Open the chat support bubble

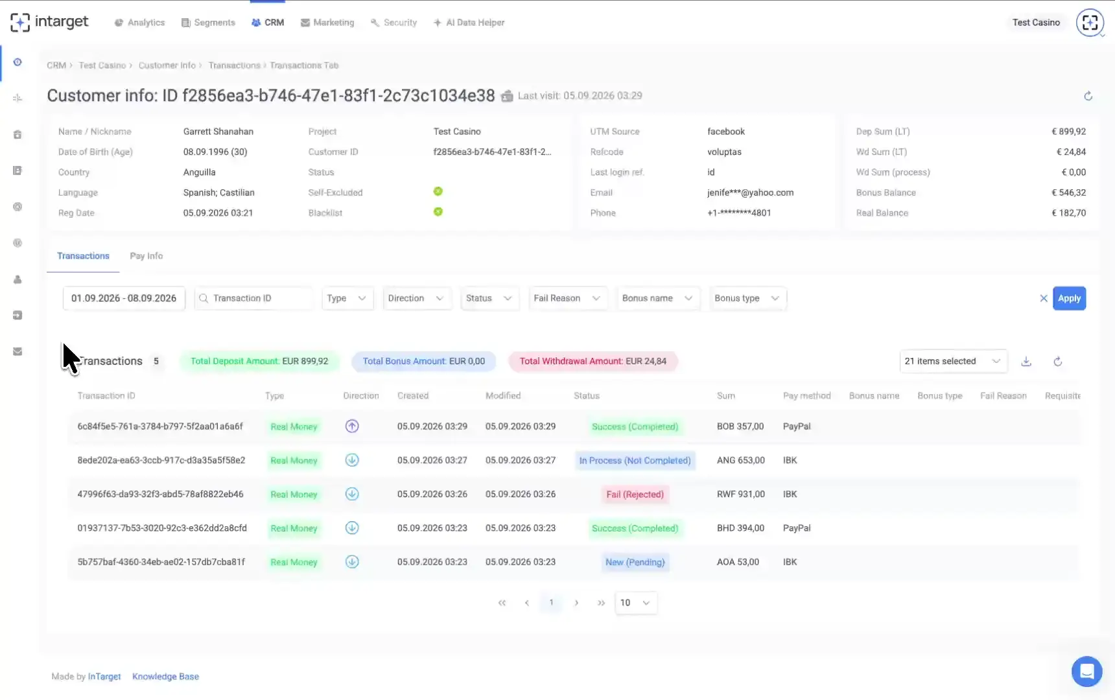click(1087, 671)
